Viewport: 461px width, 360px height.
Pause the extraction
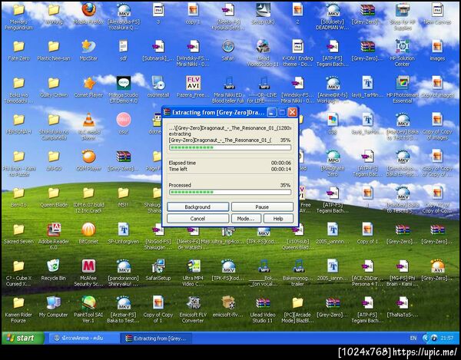pos(262,207)
